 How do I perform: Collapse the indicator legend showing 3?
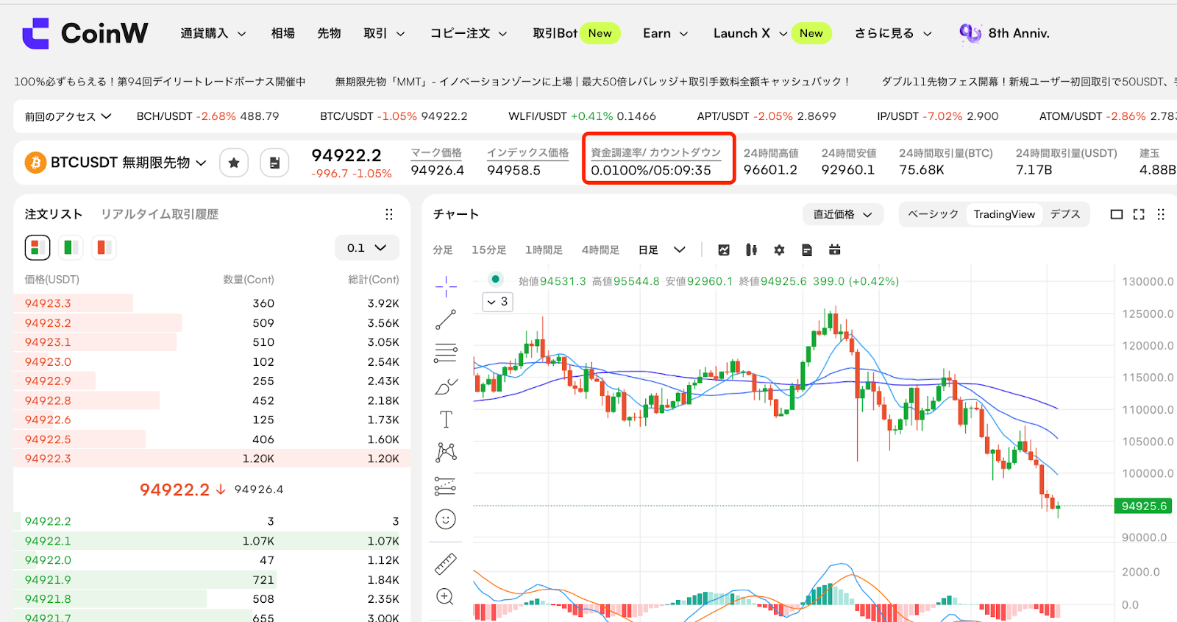coord(497,302)
